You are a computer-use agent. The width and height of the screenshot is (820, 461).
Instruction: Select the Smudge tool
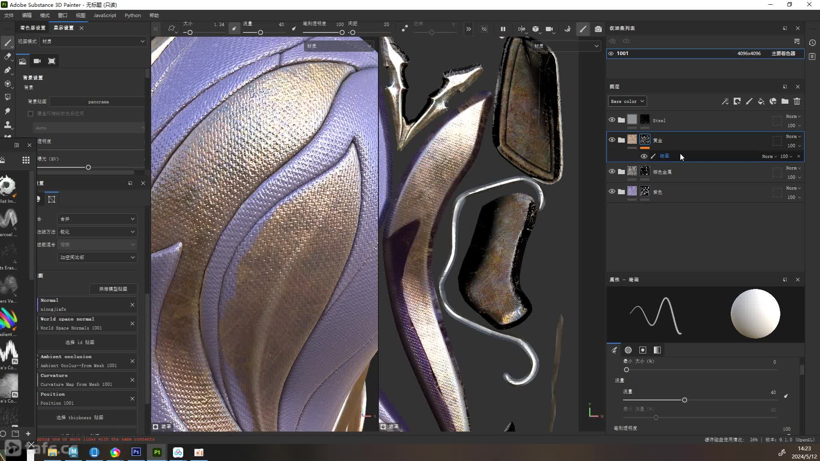tap(7, 111)
